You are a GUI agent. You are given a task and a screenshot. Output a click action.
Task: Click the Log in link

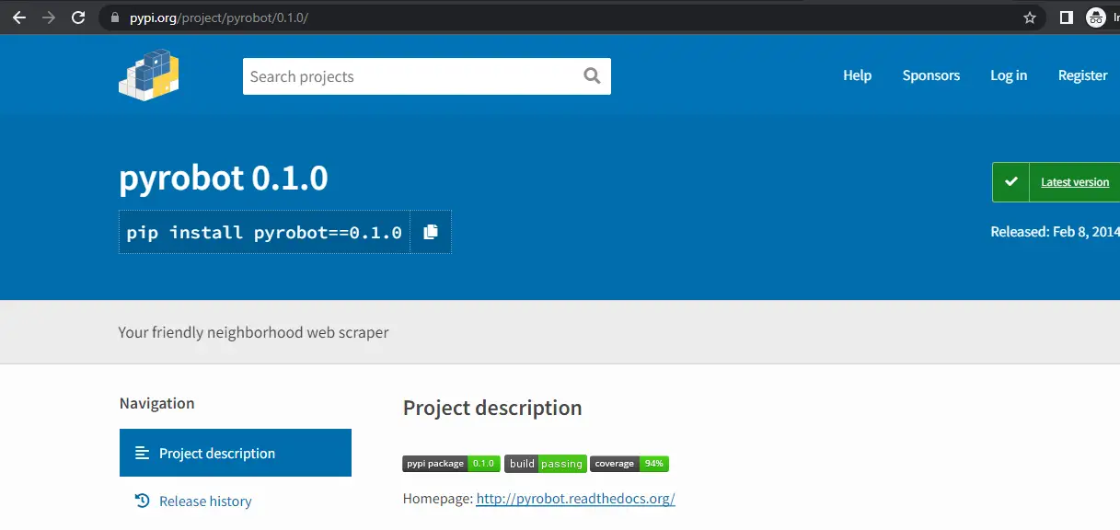point(1009,76)
